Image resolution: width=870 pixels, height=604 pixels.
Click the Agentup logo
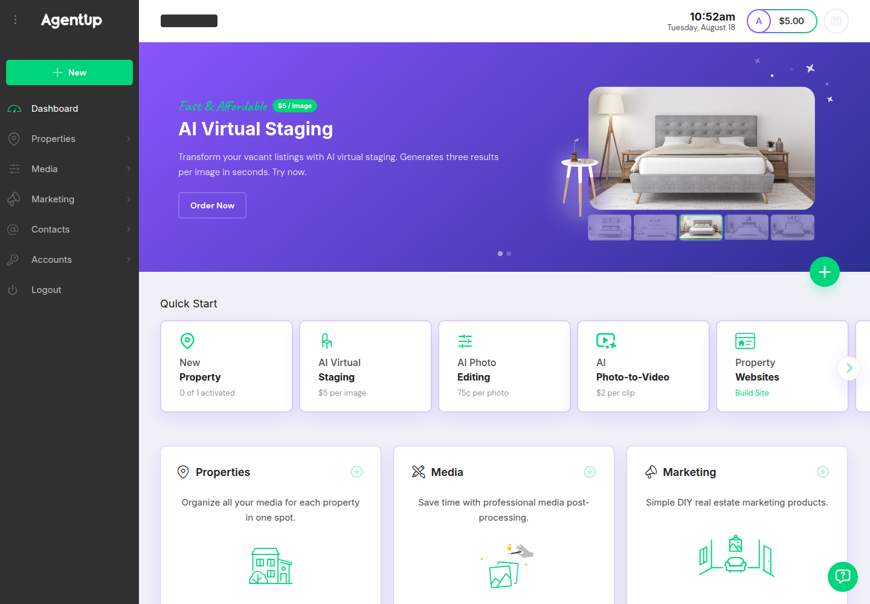(71, 20)
